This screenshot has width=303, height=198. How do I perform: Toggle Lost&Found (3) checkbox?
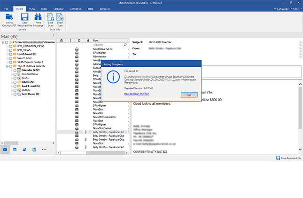[x=11, y=54]
